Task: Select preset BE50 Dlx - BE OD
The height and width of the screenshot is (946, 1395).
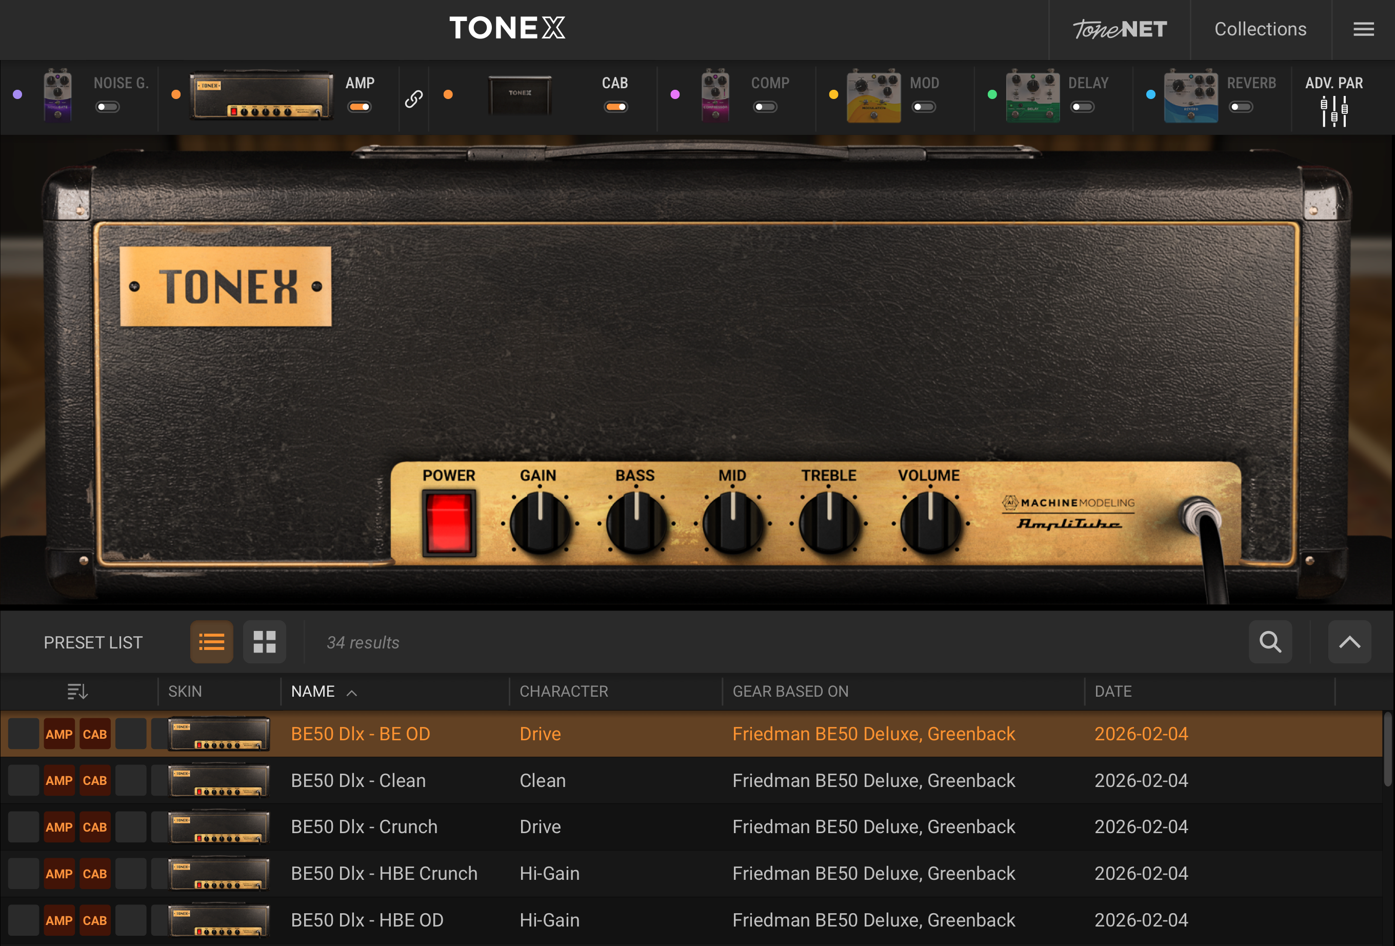Action: pos(691,734)
